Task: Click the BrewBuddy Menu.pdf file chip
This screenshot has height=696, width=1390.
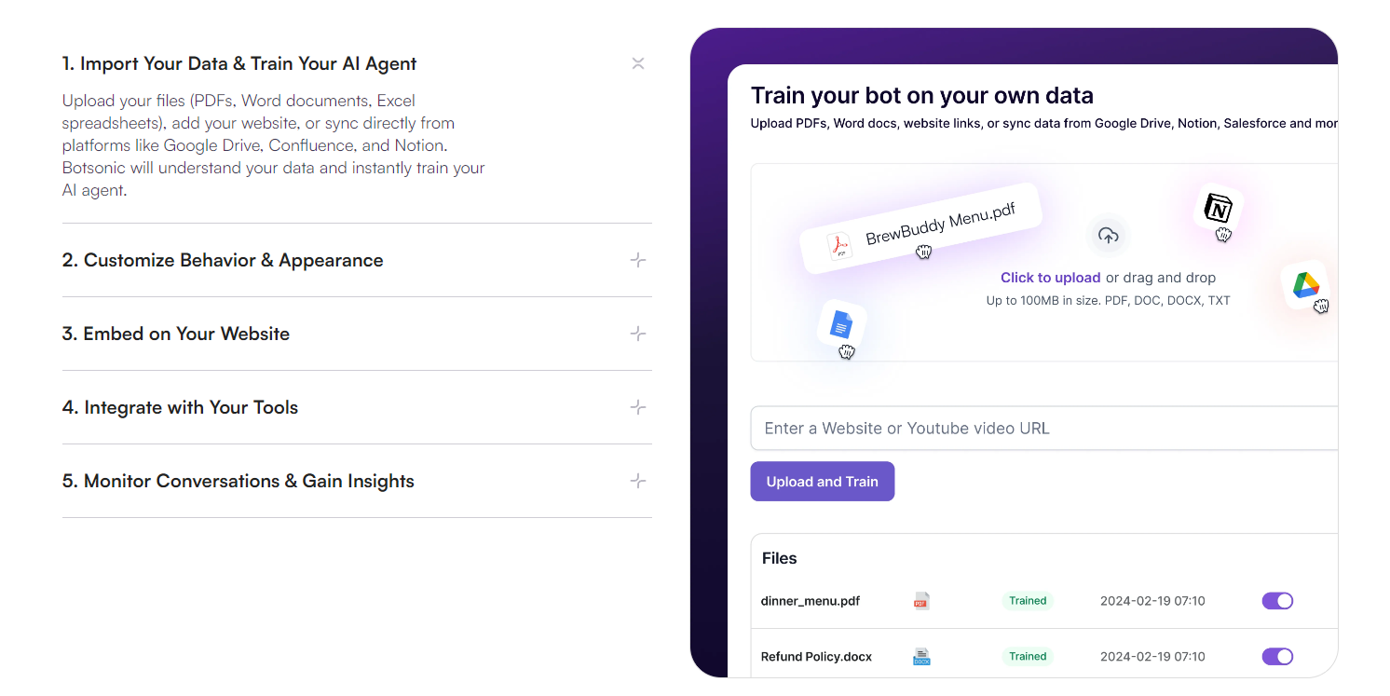Action: [x=920, y=228]
